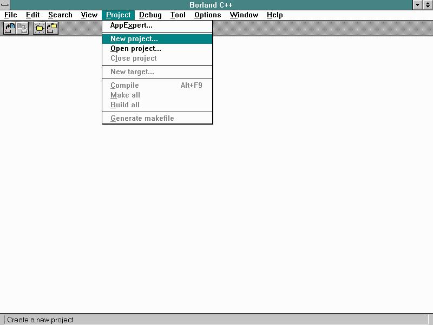This screenshot has width=433, height=325.
Task: Close the open Project menu
Action: point(118,15)
